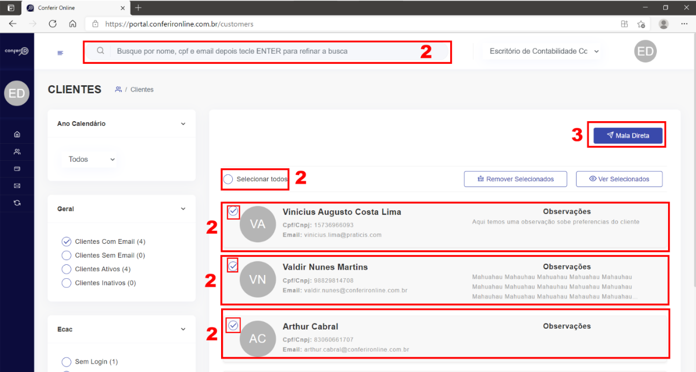The height and width of the screenshot is (372, 696).
Task: Collapse the Ecac filter panel
Action: pos(183,330)
